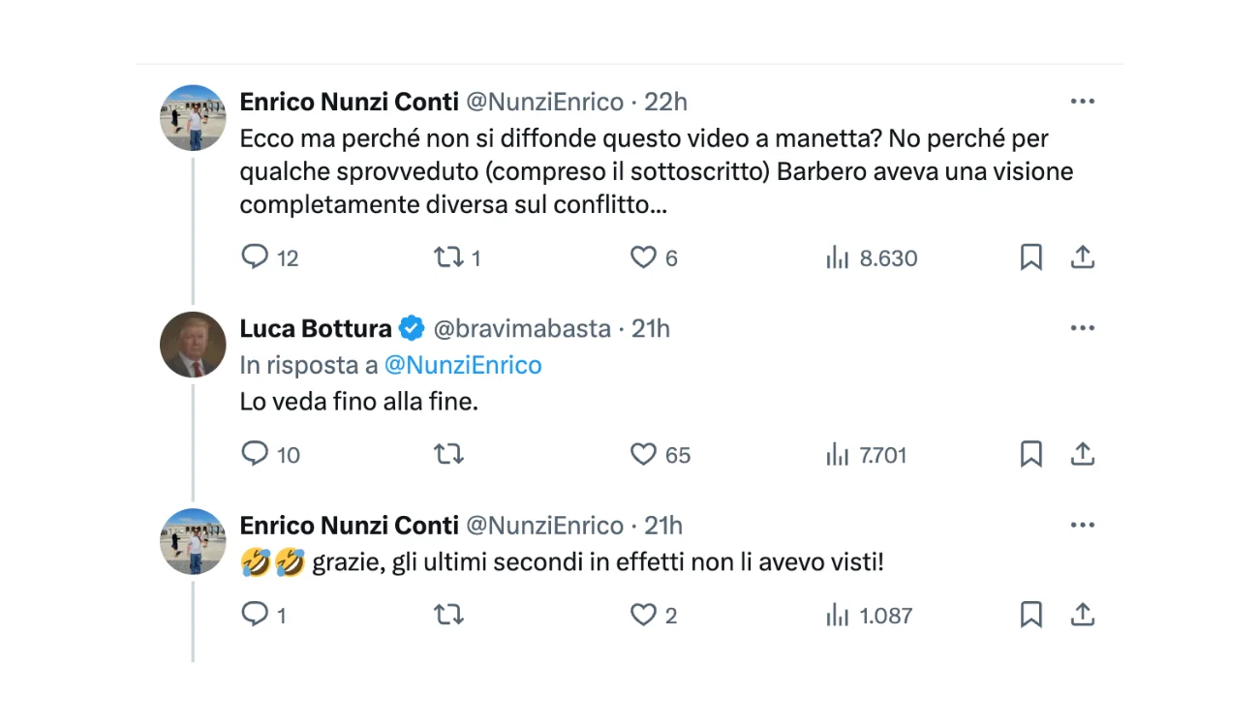
Task: Share the first tweet by Enrico
Action: click(1083, 257)
